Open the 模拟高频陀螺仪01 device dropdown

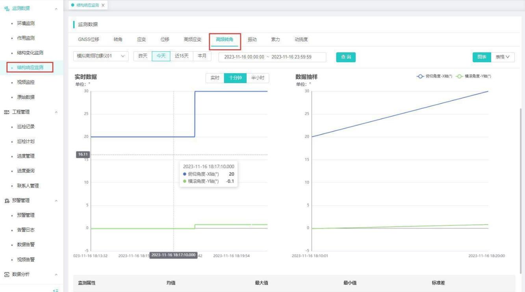101,56
